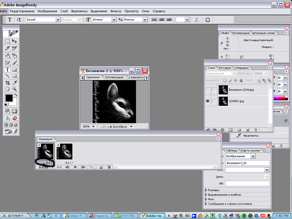The height and width of the screenshot is (219, 292).
Task: Select the Hand tool
Action: pos(7,89)
